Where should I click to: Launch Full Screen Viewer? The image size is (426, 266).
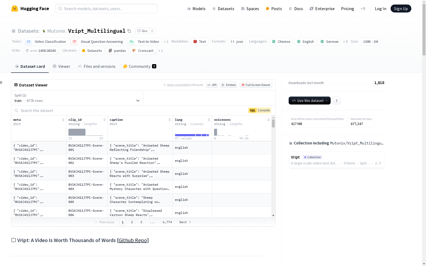point(256,85)
